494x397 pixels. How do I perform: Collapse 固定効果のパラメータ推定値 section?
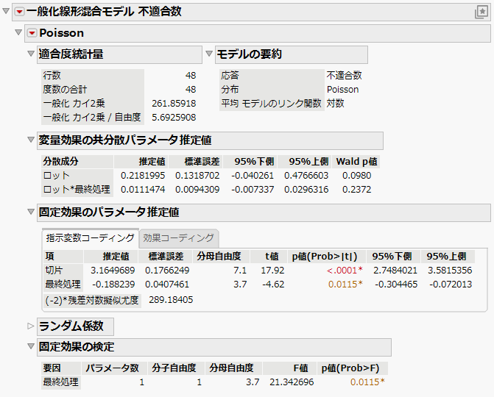click(x=31, y=212)
